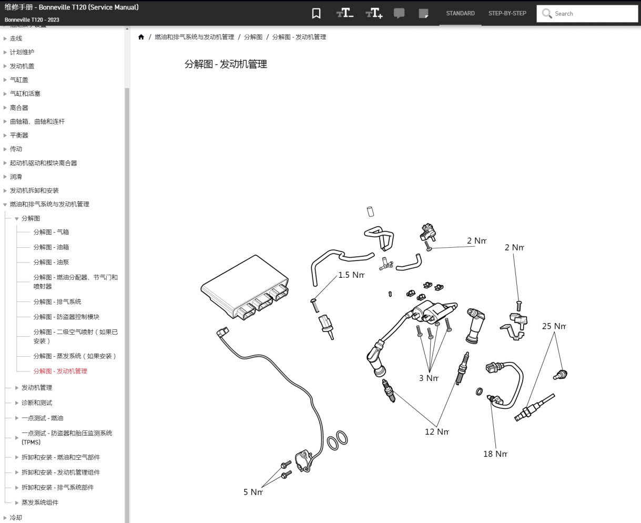Switch to STEP-BY-STEP view tab
The image size is (641, 523).
507,14
